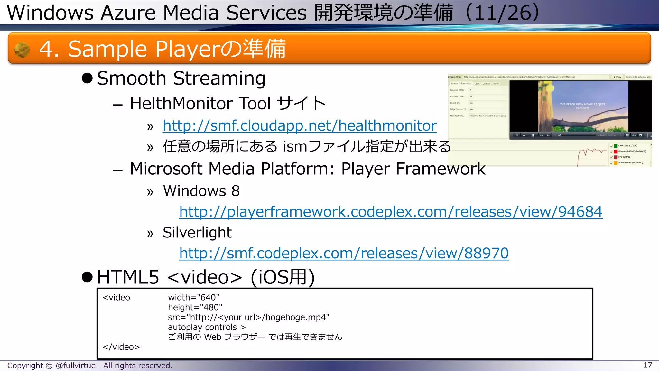This screenshot has height=371, width=659.
Task: Toggle the FPS checkbox
Action: coord(611,157)
